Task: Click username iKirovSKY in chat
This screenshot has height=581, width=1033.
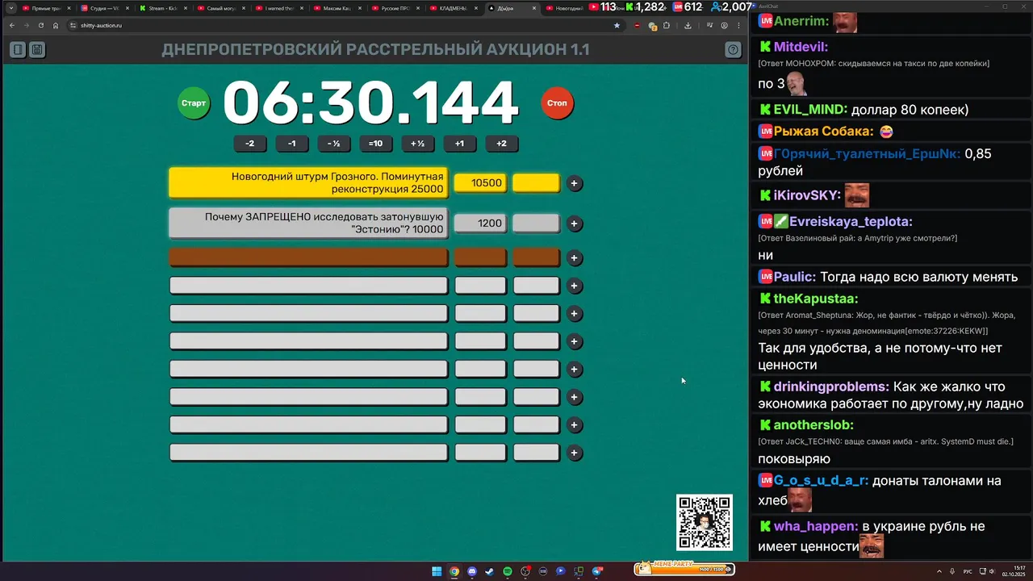Action: click(807, 195)
